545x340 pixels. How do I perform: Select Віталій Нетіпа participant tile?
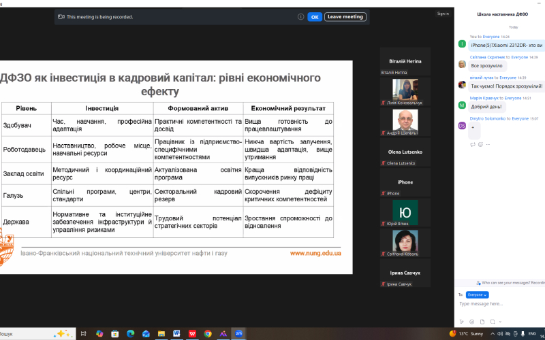tap(405, 61)
